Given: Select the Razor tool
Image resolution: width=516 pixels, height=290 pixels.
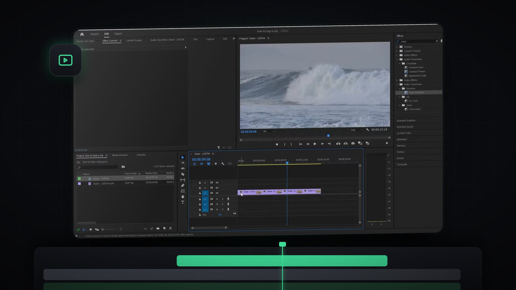Looking at the screenshot, I should click(x=182, y=174).
